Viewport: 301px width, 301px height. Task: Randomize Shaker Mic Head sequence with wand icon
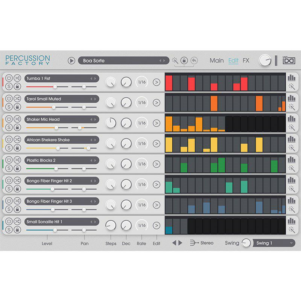tap(292, 128)
